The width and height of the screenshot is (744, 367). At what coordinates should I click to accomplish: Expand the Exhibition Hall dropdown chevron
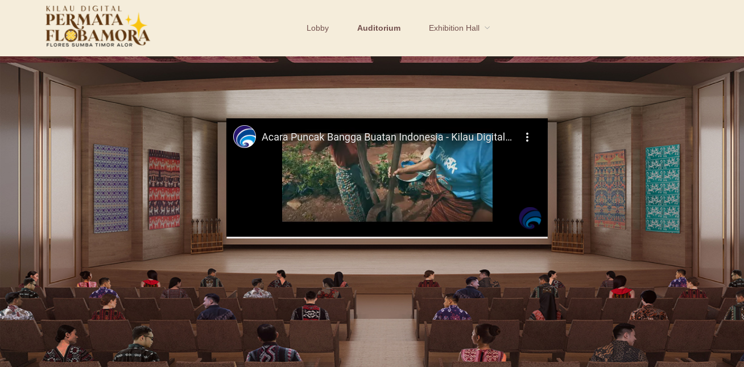pos(487,28)
